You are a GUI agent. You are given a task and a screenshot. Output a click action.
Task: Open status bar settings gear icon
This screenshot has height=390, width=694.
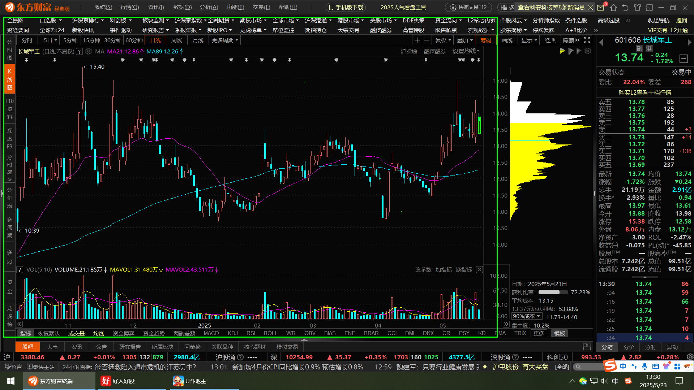(690, 357)
